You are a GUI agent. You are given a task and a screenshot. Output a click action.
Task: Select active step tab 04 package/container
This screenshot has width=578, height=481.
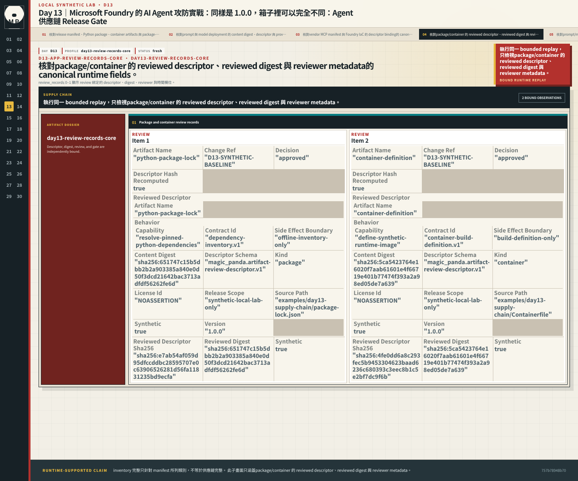[481, 34]
